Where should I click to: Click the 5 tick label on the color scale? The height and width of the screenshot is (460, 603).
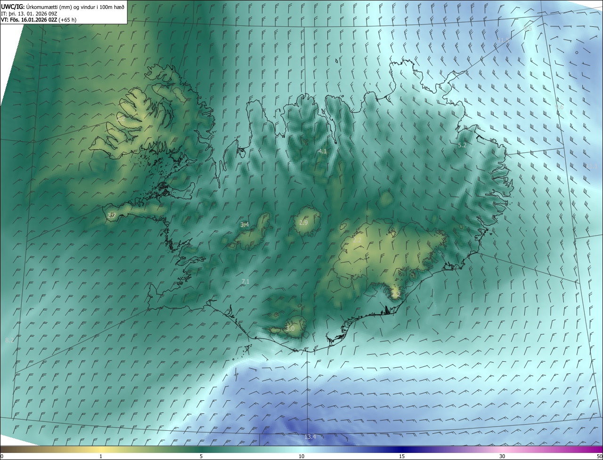pos(201,457)
